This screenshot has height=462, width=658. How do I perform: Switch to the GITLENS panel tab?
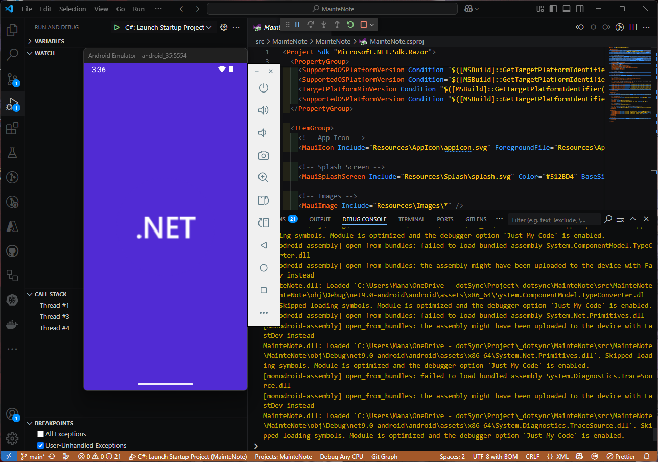[476, 219]
